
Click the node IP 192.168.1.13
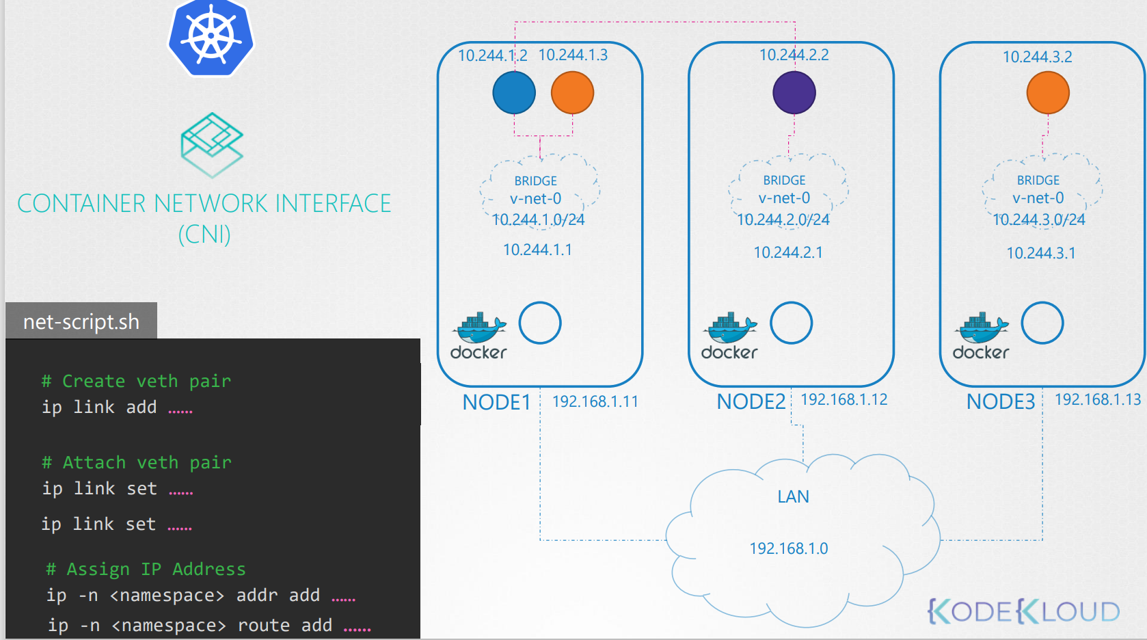pos(1098,399)
